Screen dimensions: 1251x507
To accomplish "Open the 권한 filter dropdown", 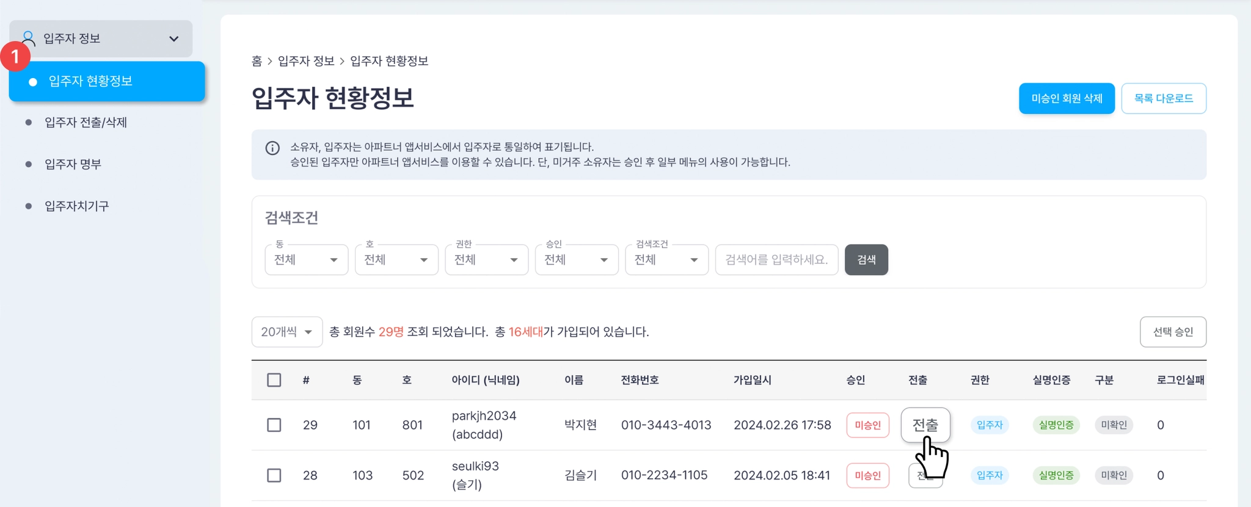I will 487,260.
